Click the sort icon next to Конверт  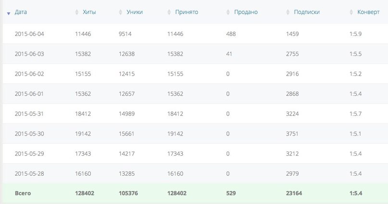(x=351, y=12)
